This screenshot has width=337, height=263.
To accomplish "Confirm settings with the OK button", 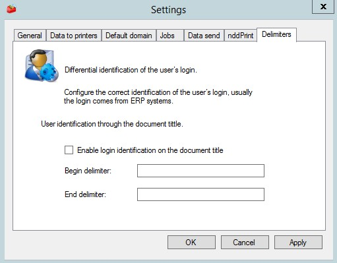I will [x=191, y=243].
